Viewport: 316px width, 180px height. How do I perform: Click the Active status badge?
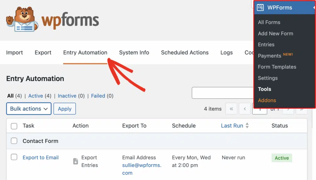tap(282, 158)
